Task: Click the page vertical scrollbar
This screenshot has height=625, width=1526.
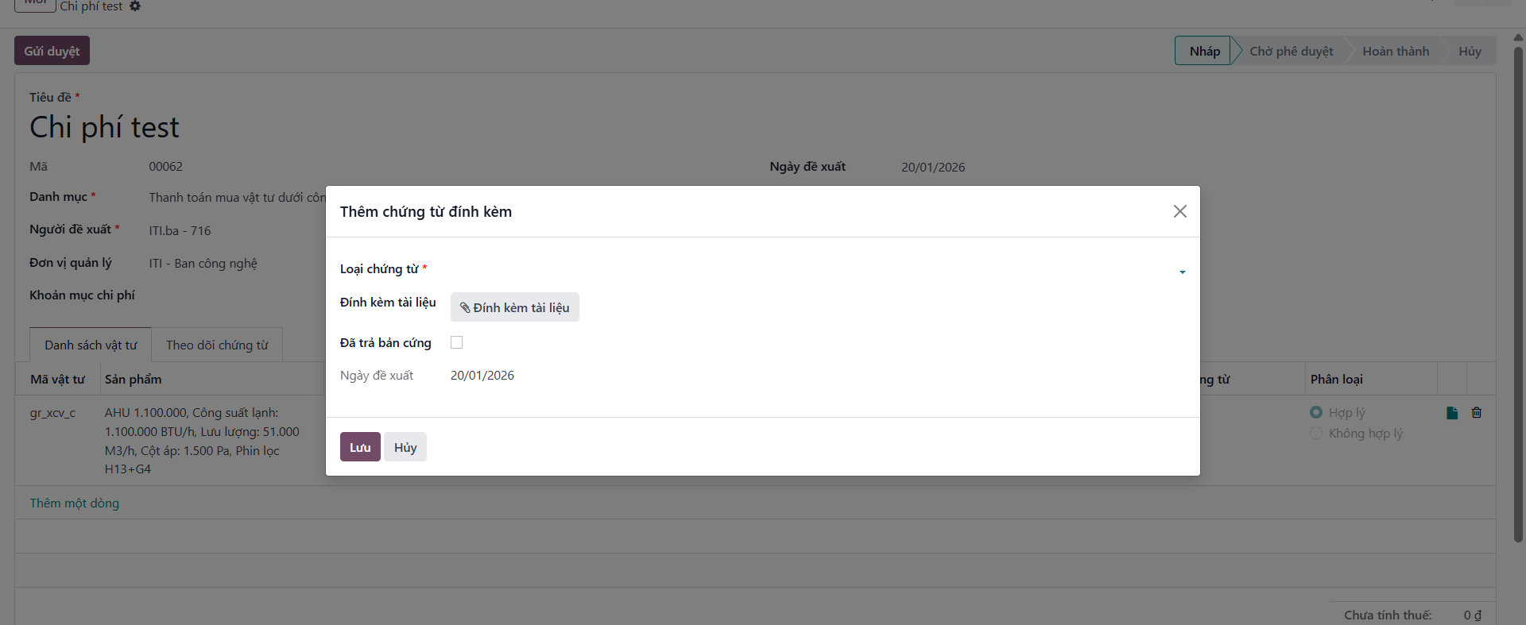Action: click(1518, 295)
